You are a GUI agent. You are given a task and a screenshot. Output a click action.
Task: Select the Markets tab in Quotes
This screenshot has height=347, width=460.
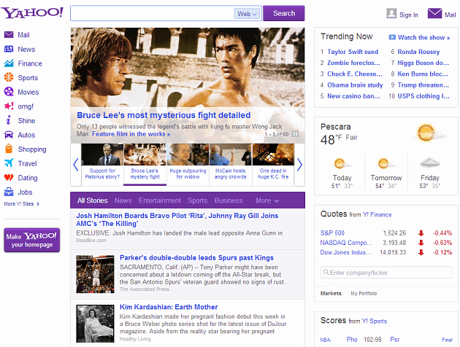pos(331,293)
